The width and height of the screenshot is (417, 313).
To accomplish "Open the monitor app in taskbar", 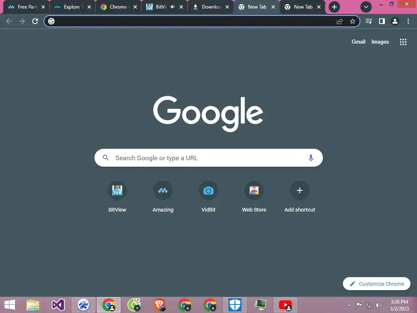I will (x=260, y=305).
